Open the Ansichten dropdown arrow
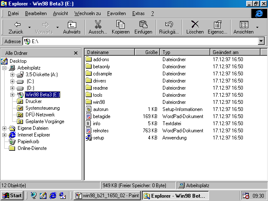The height and width of the screenshot is (201, 268). click(x=257, y=27)
